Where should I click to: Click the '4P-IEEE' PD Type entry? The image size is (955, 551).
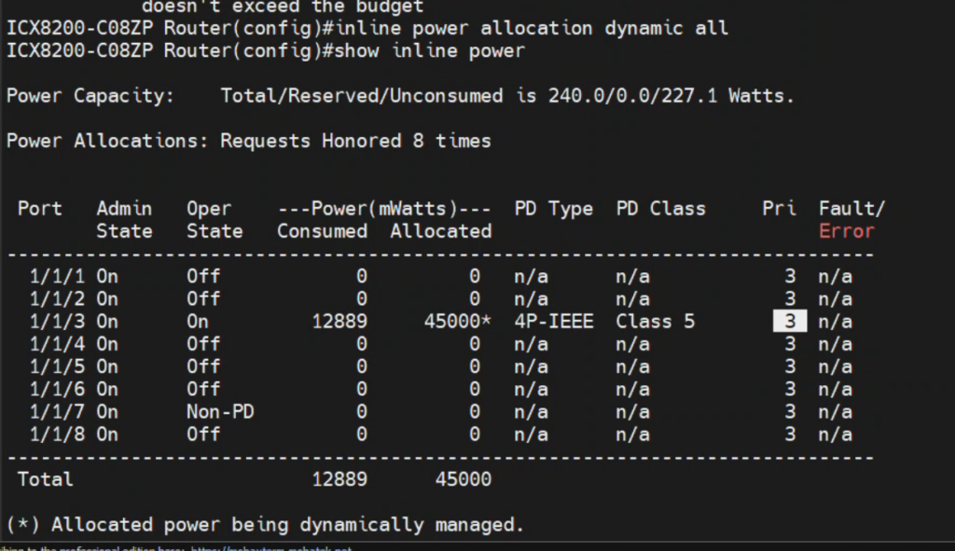(x=553, y=322)
